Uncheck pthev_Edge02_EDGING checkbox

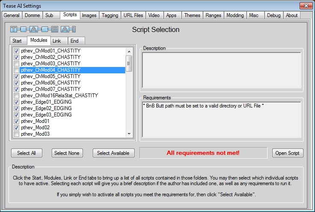click(x=17, y=108)
